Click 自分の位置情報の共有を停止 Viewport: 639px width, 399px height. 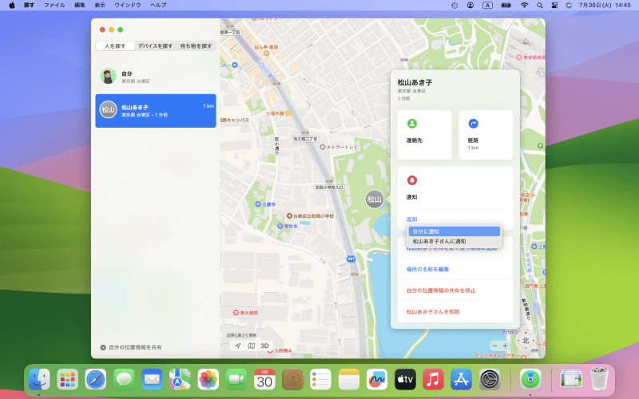pos(441,290)
